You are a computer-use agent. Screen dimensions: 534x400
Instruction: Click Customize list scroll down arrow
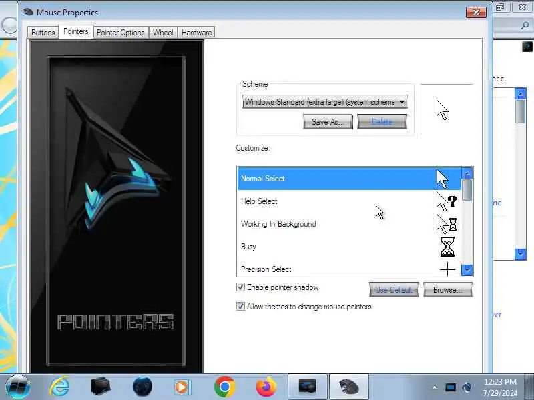467,270
